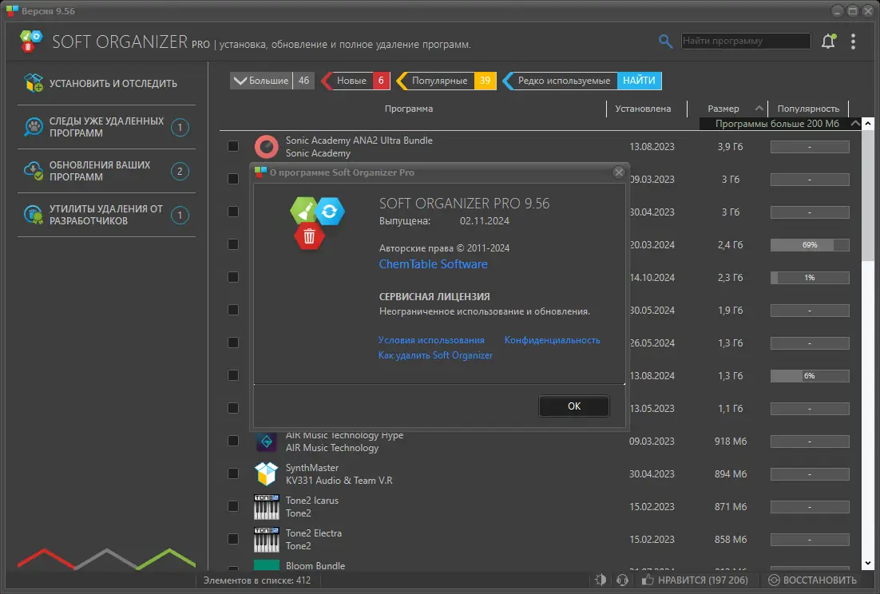Click the program updates cloud icon
This screenshot has height=594, width=880.
[x=34, y=171]
